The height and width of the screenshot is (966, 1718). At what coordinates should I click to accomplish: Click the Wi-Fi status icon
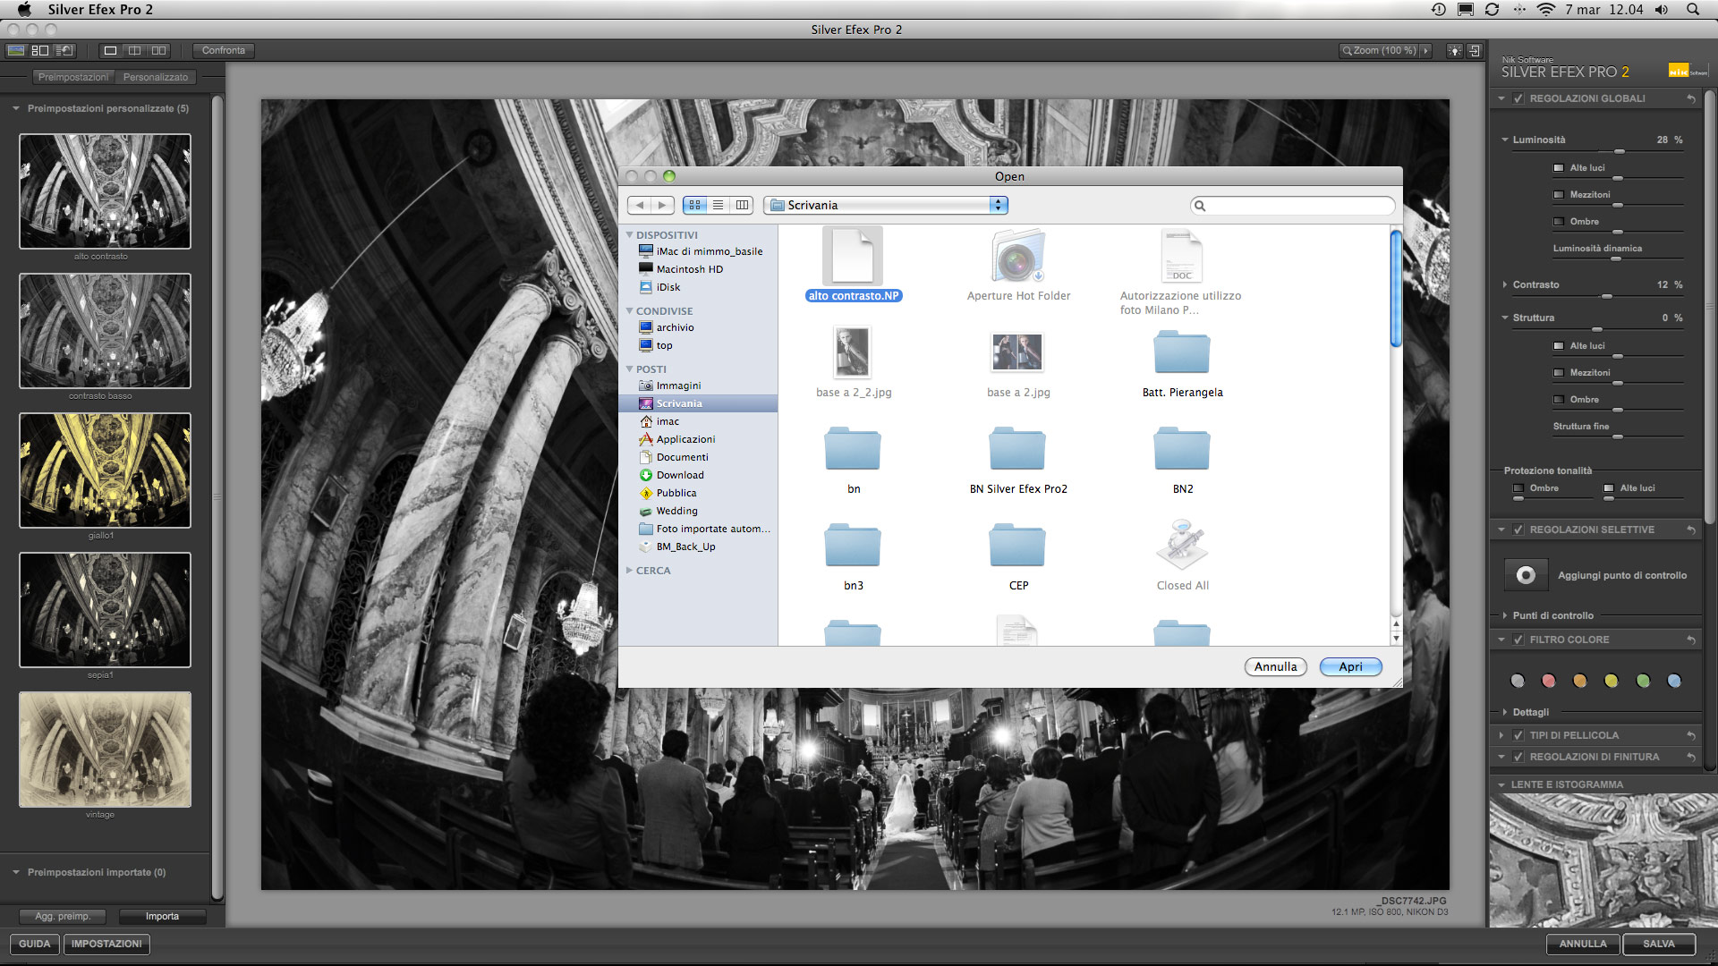click(1546, 10)
